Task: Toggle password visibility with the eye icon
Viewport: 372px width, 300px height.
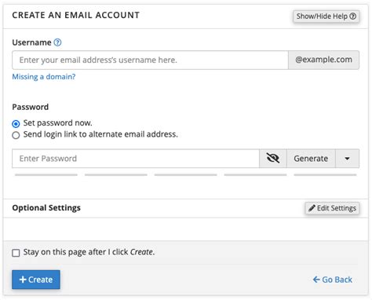Action: point(273,159)
